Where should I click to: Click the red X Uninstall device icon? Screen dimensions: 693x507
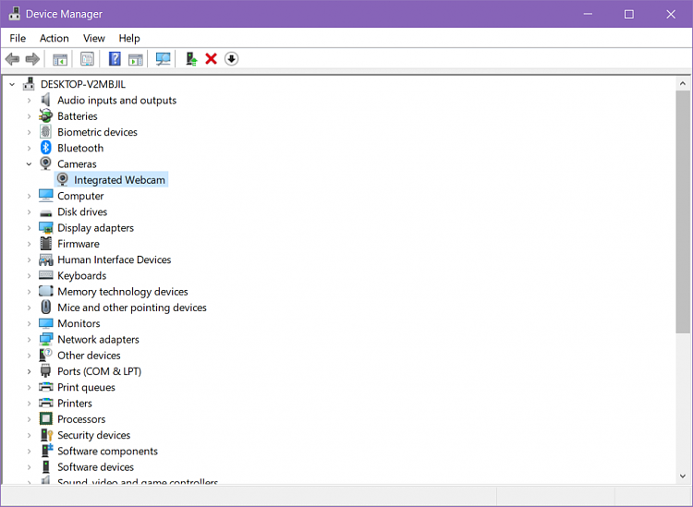211,59
